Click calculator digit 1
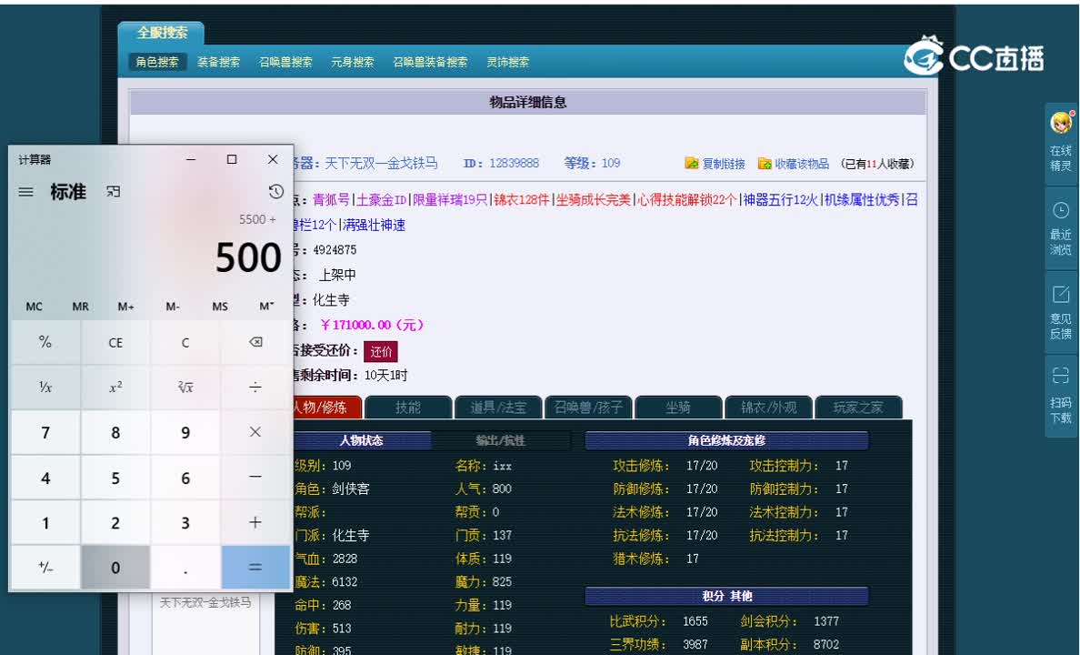 (x=45, y=522)
